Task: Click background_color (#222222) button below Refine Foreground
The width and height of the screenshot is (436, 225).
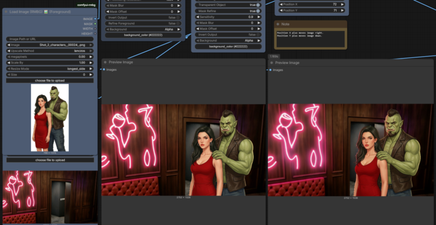Action: [x=143, y=35]
